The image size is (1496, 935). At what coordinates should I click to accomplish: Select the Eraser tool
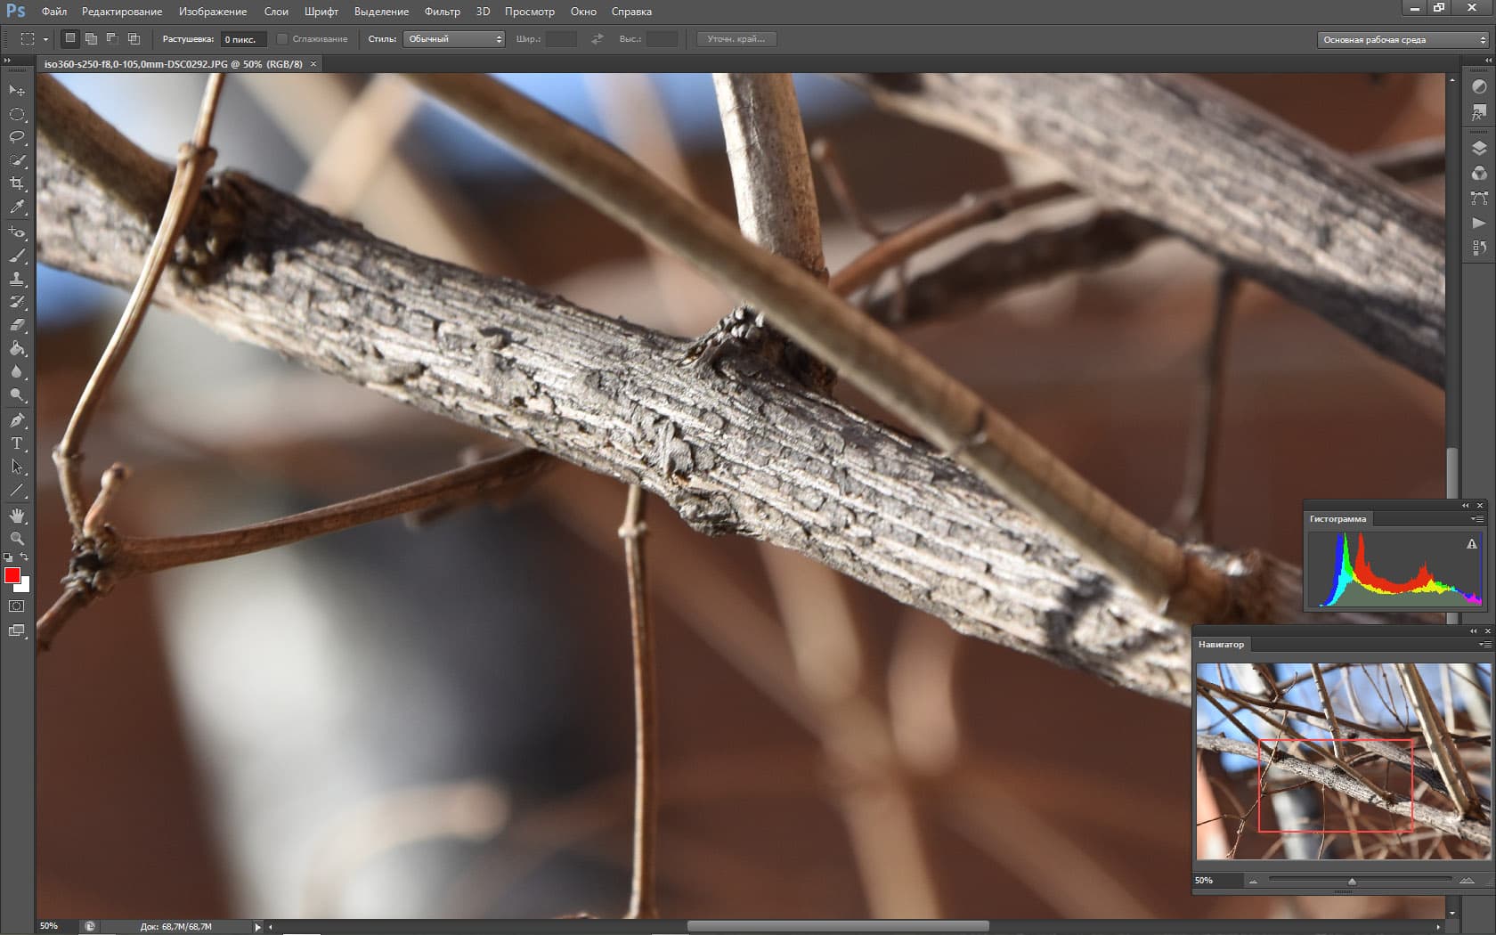click(17, 325)
